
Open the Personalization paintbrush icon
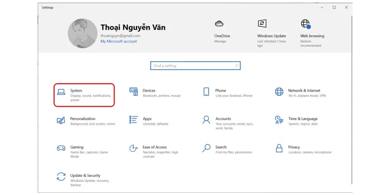[x=61, y=120]
